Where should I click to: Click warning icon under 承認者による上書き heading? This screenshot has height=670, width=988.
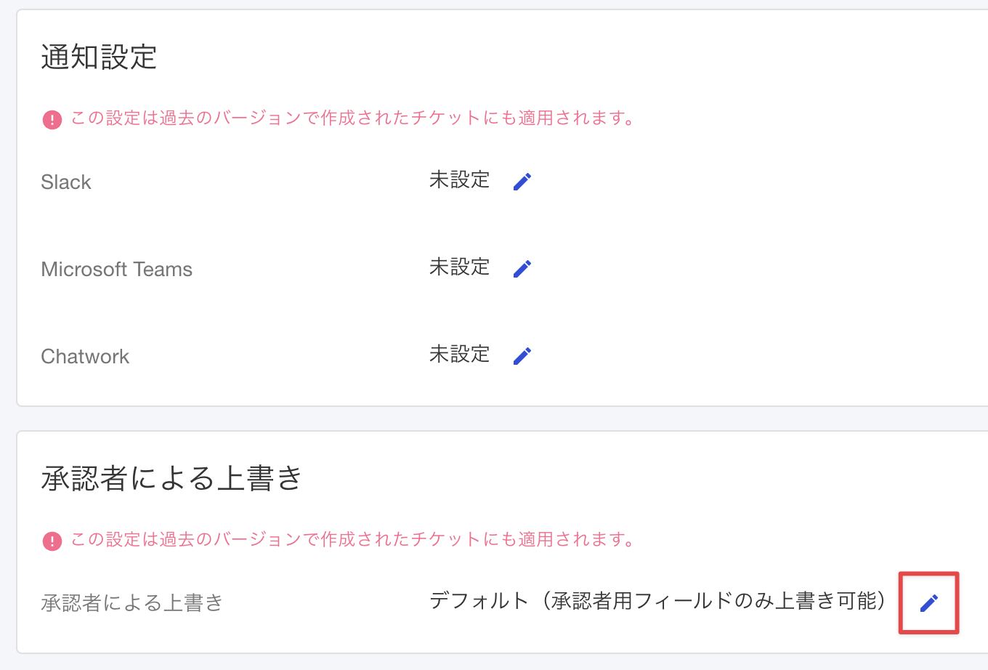52,541
